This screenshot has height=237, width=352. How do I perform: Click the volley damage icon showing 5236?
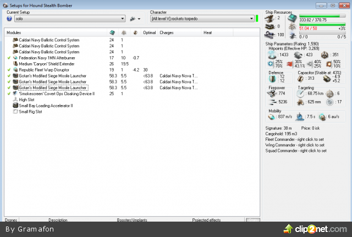coord(273,102)
